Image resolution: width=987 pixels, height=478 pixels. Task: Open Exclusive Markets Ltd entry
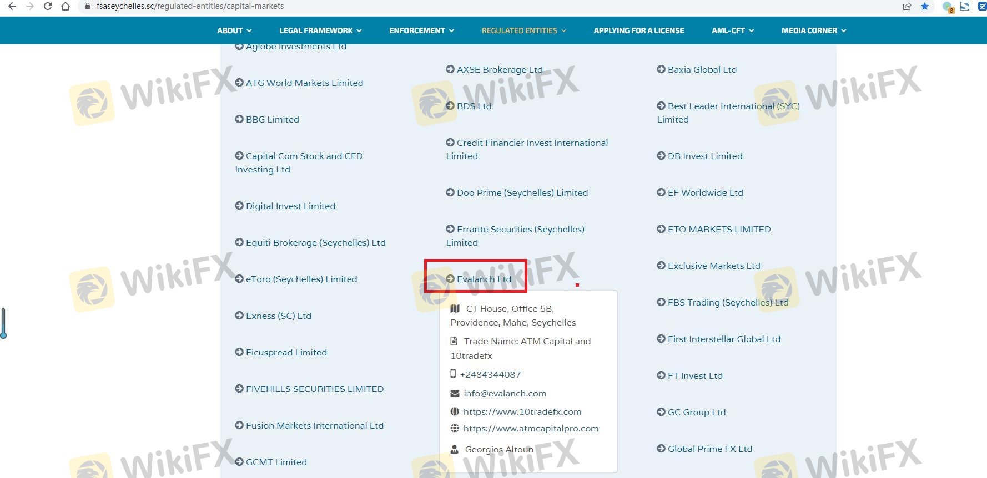(x=708, y=266)
